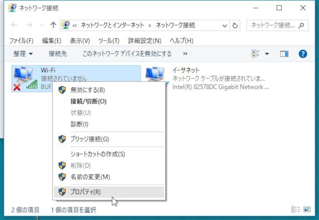Click the window title bar network icon

(x=12, y=8)
